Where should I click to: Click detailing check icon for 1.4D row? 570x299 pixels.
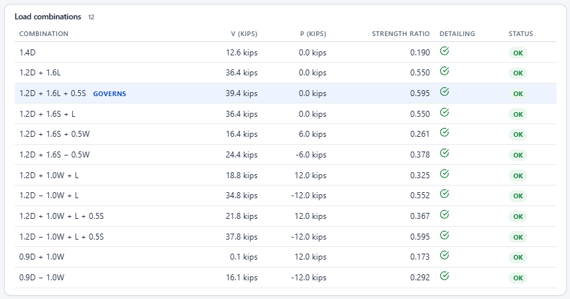pos(444,51)
